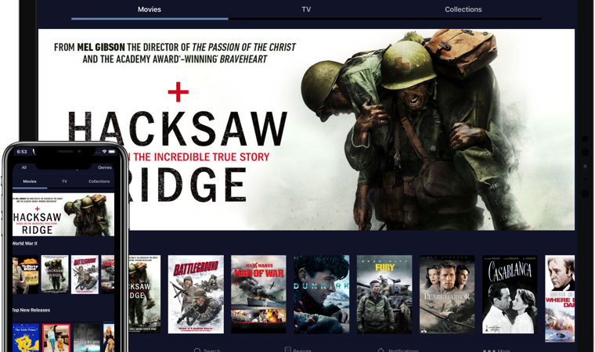Screen dimensions: 595x352
Task: Open the Pearl Harbor movie poster
Action: click(x=447, y=294)
